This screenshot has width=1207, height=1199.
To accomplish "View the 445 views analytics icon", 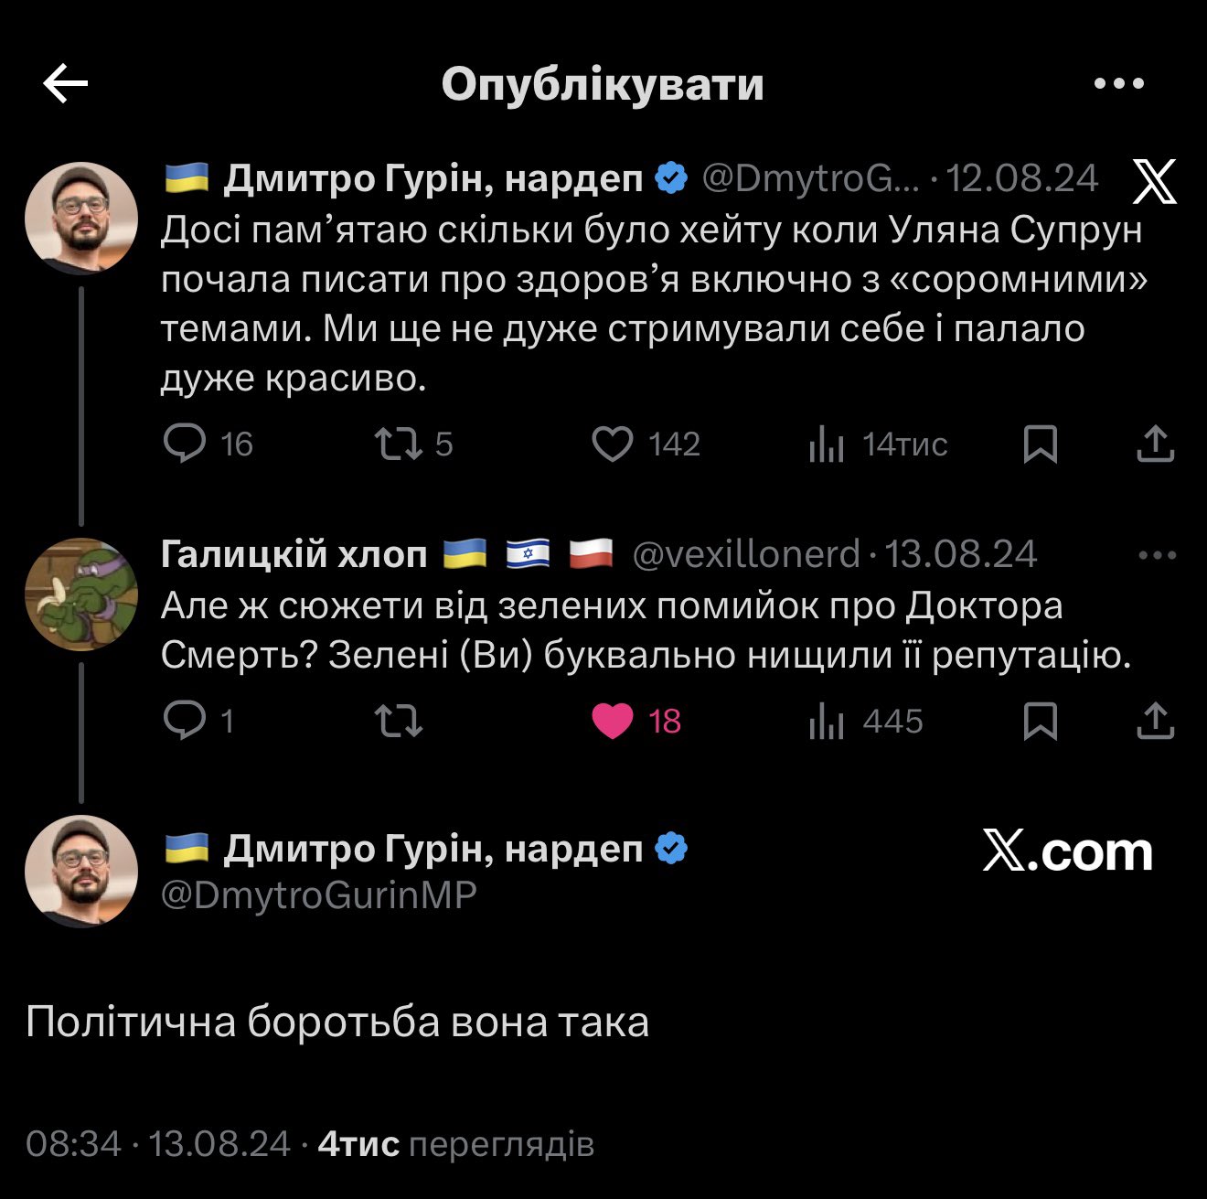I will [x=827, y=722].
